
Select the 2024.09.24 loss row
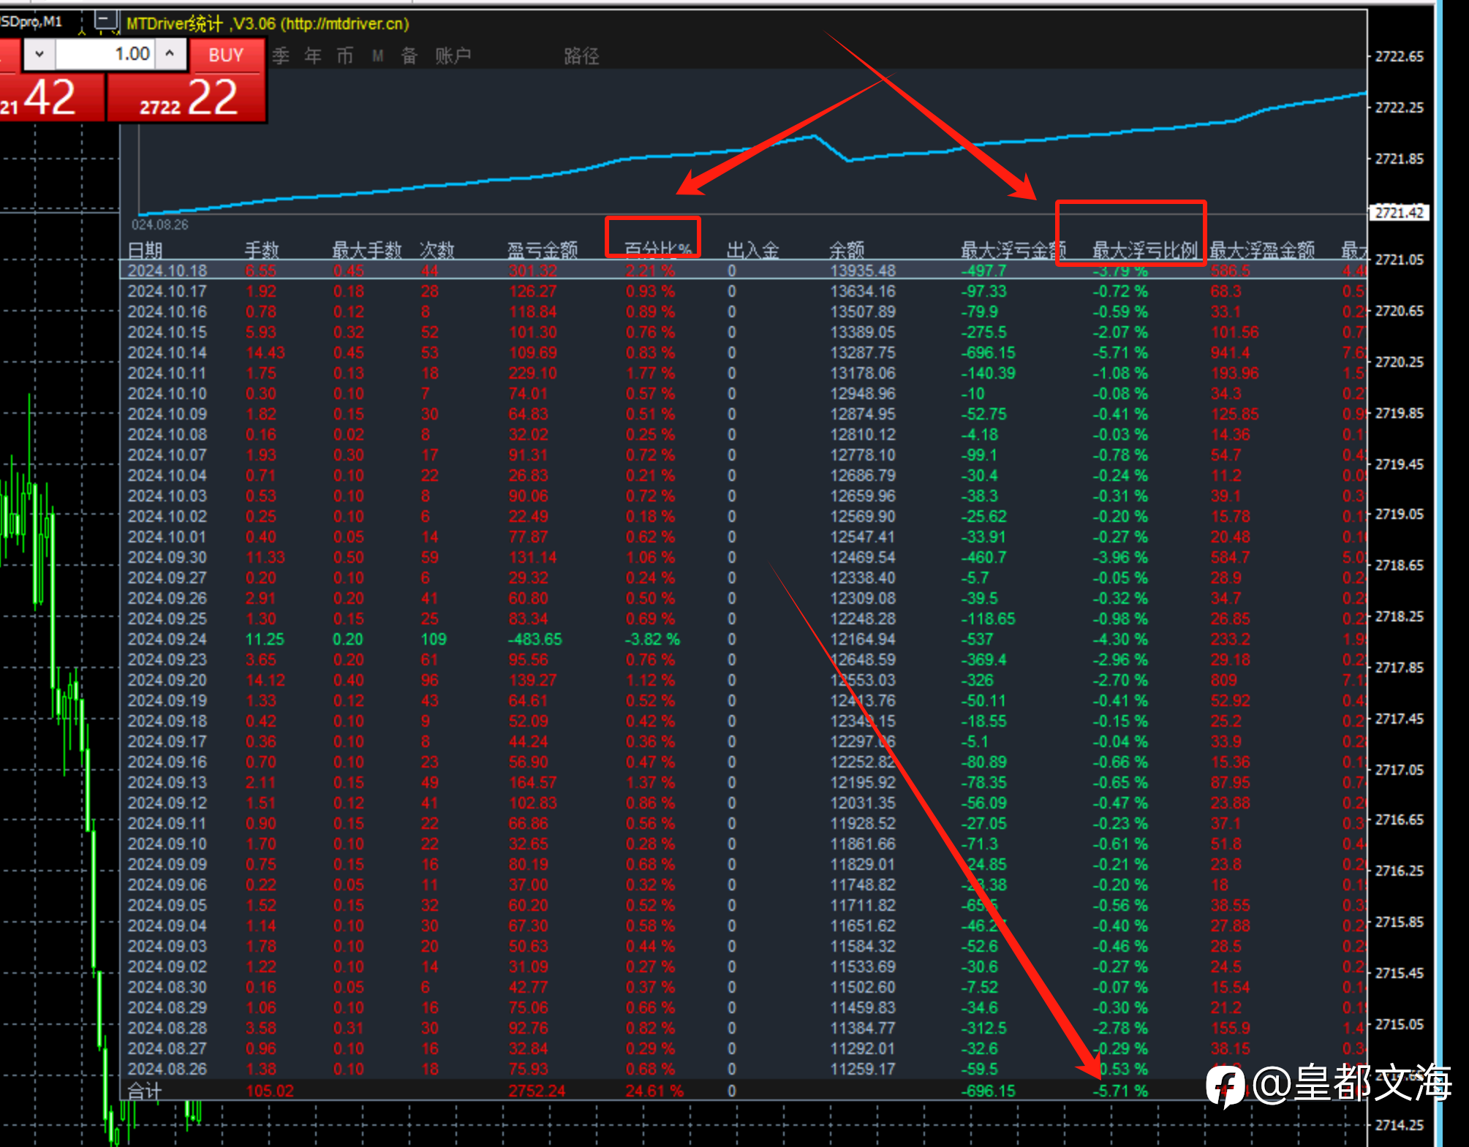[x=744, y=639]
